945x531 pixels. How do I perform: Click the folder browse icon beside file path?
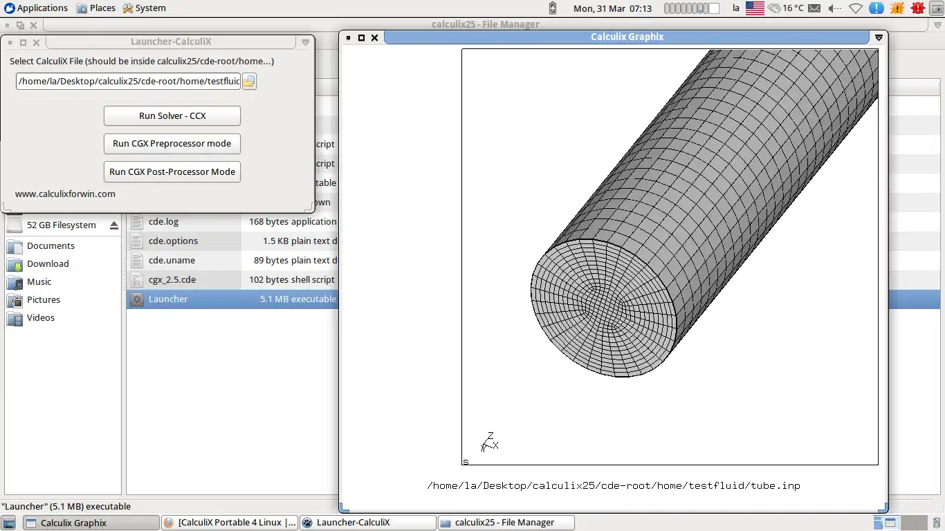tap(249, 82)
